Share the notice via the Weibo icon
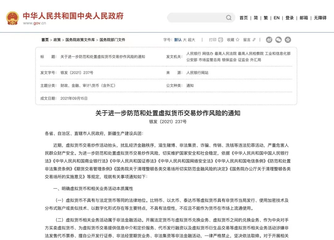 (x=268, y=40)
